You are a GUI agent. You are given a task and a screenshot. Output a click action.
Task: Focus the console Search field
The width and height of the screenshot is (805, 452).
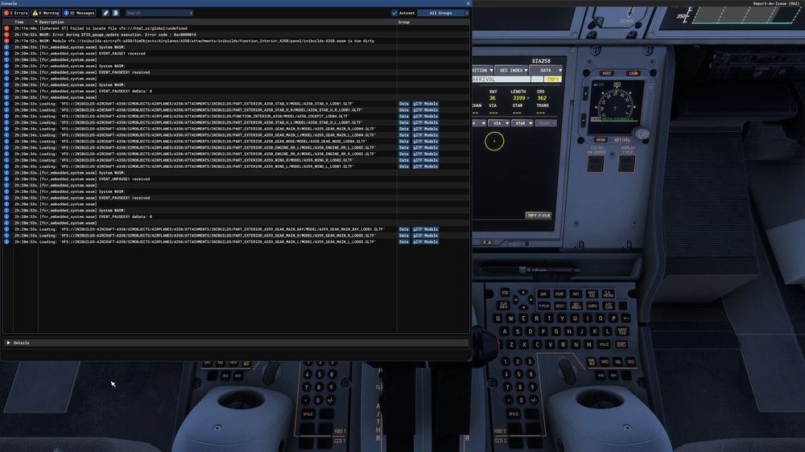[157, 13]
